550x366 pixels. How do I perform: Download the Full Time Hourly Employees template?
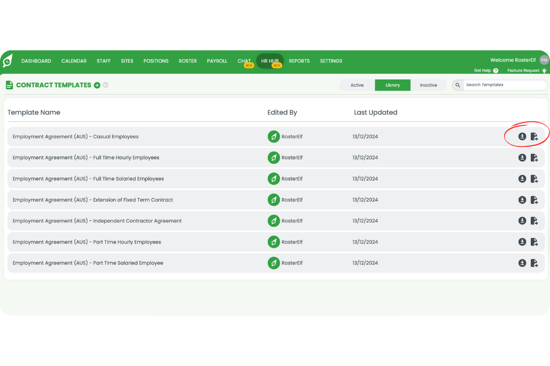[522, 157]
